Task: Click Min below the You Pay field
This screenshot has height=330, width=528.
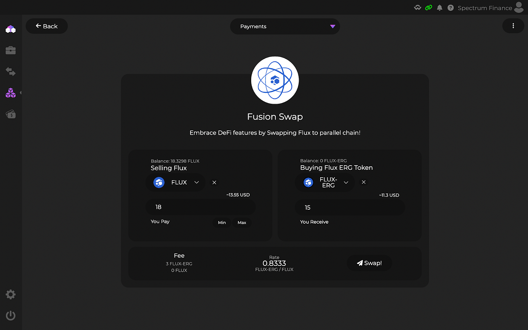Action: coord(222,223)
